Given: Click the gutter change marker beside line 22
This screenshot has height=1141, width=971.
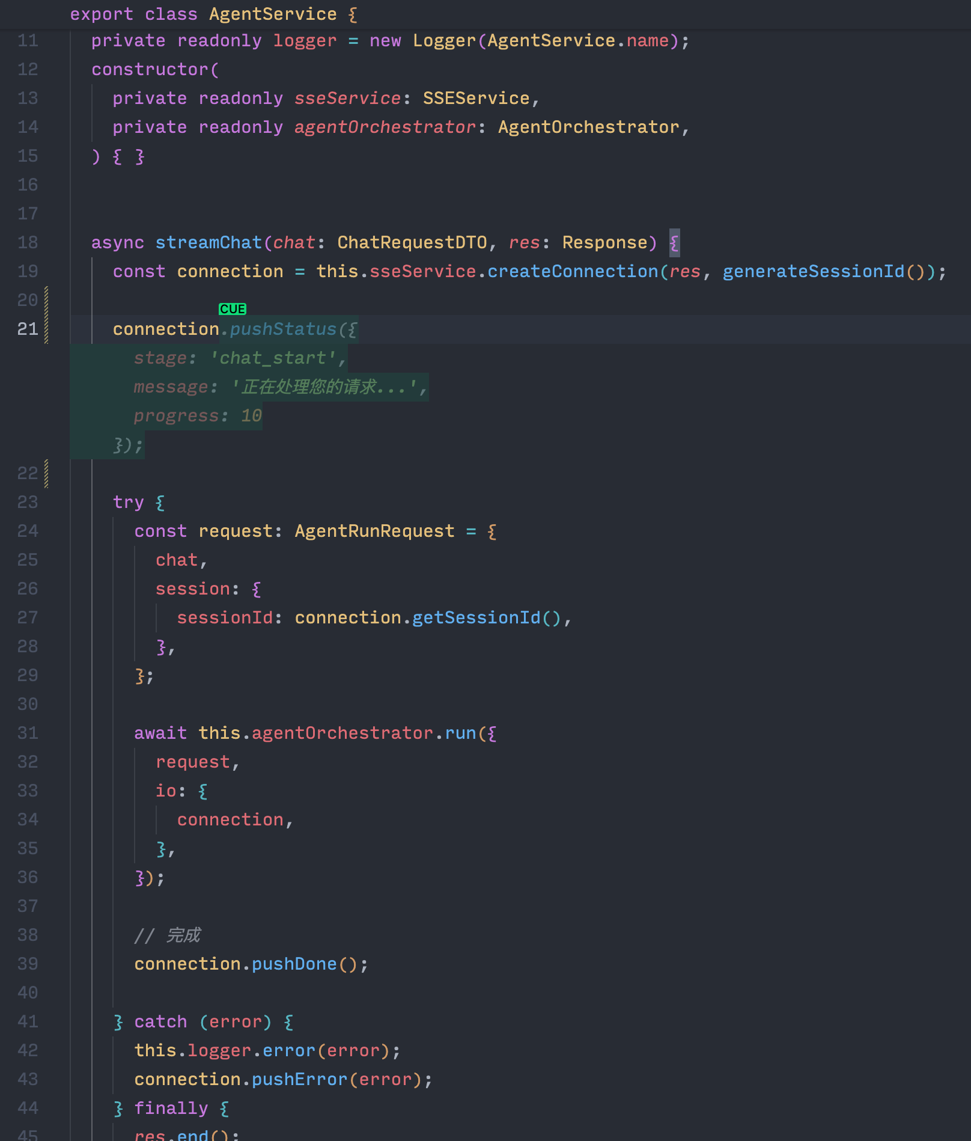Looking at the screenshot, I should click(x=46, y=474).
